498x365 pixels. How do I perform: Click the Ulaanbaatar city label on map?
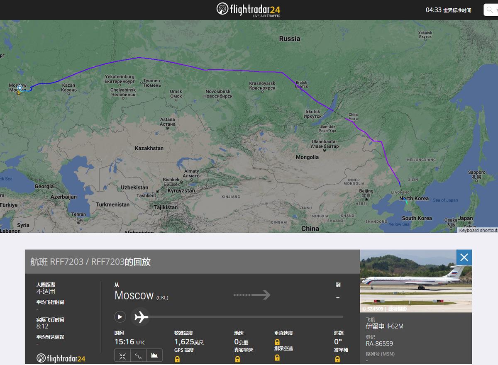[325, 144]
